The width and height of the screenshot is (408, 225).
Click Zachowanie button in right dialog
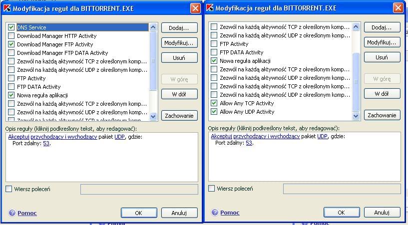382,115
